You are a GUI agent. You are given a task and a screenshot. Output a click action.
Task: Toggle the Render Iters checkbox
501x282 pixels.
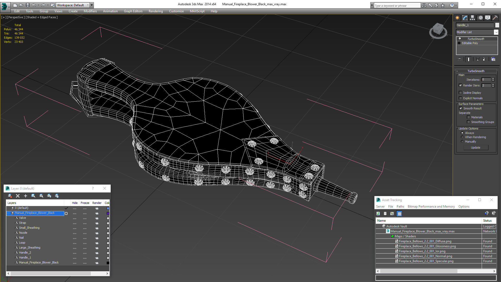coord(460,85)
